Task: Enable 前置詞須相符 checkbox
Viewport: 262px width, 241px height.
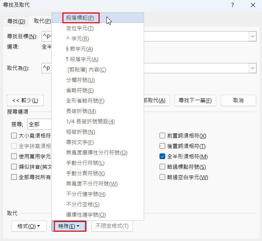Action: 162,136
